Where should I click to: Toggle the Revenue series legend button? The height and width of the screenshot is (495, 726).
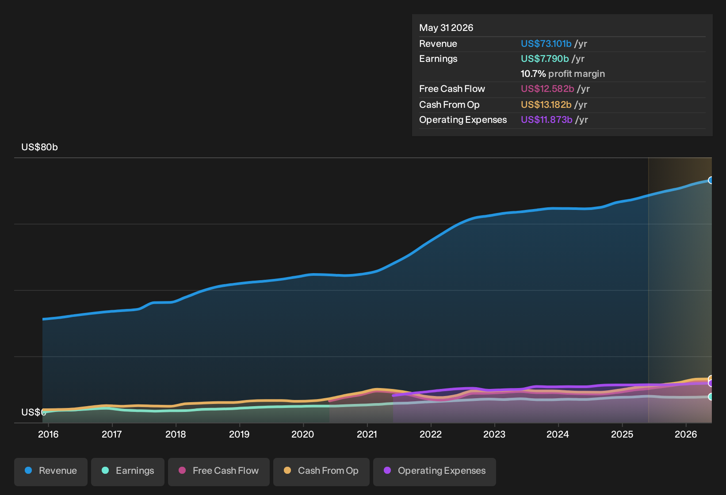click(x=51, y=471)
